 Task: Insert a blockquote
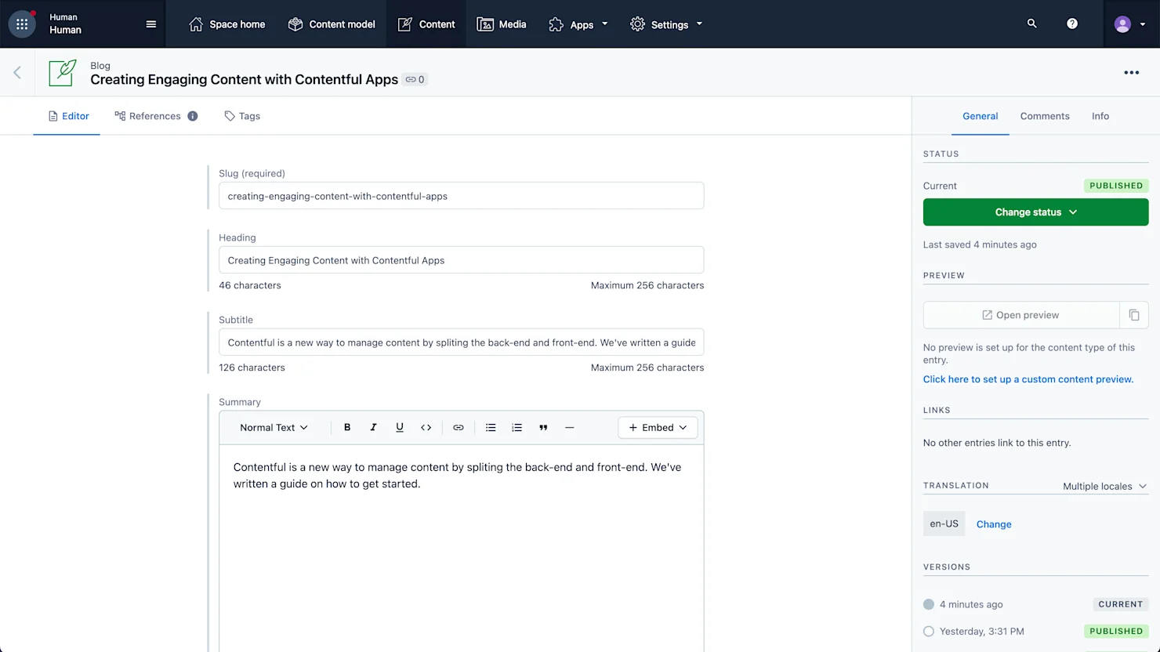[x=543, y=428]
